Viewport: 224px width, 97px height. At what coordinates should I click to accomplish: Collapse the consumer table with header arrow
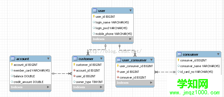[x=218, y=54]
